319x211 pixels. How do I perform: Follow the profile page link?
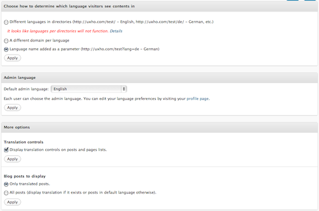click(197, 99)
